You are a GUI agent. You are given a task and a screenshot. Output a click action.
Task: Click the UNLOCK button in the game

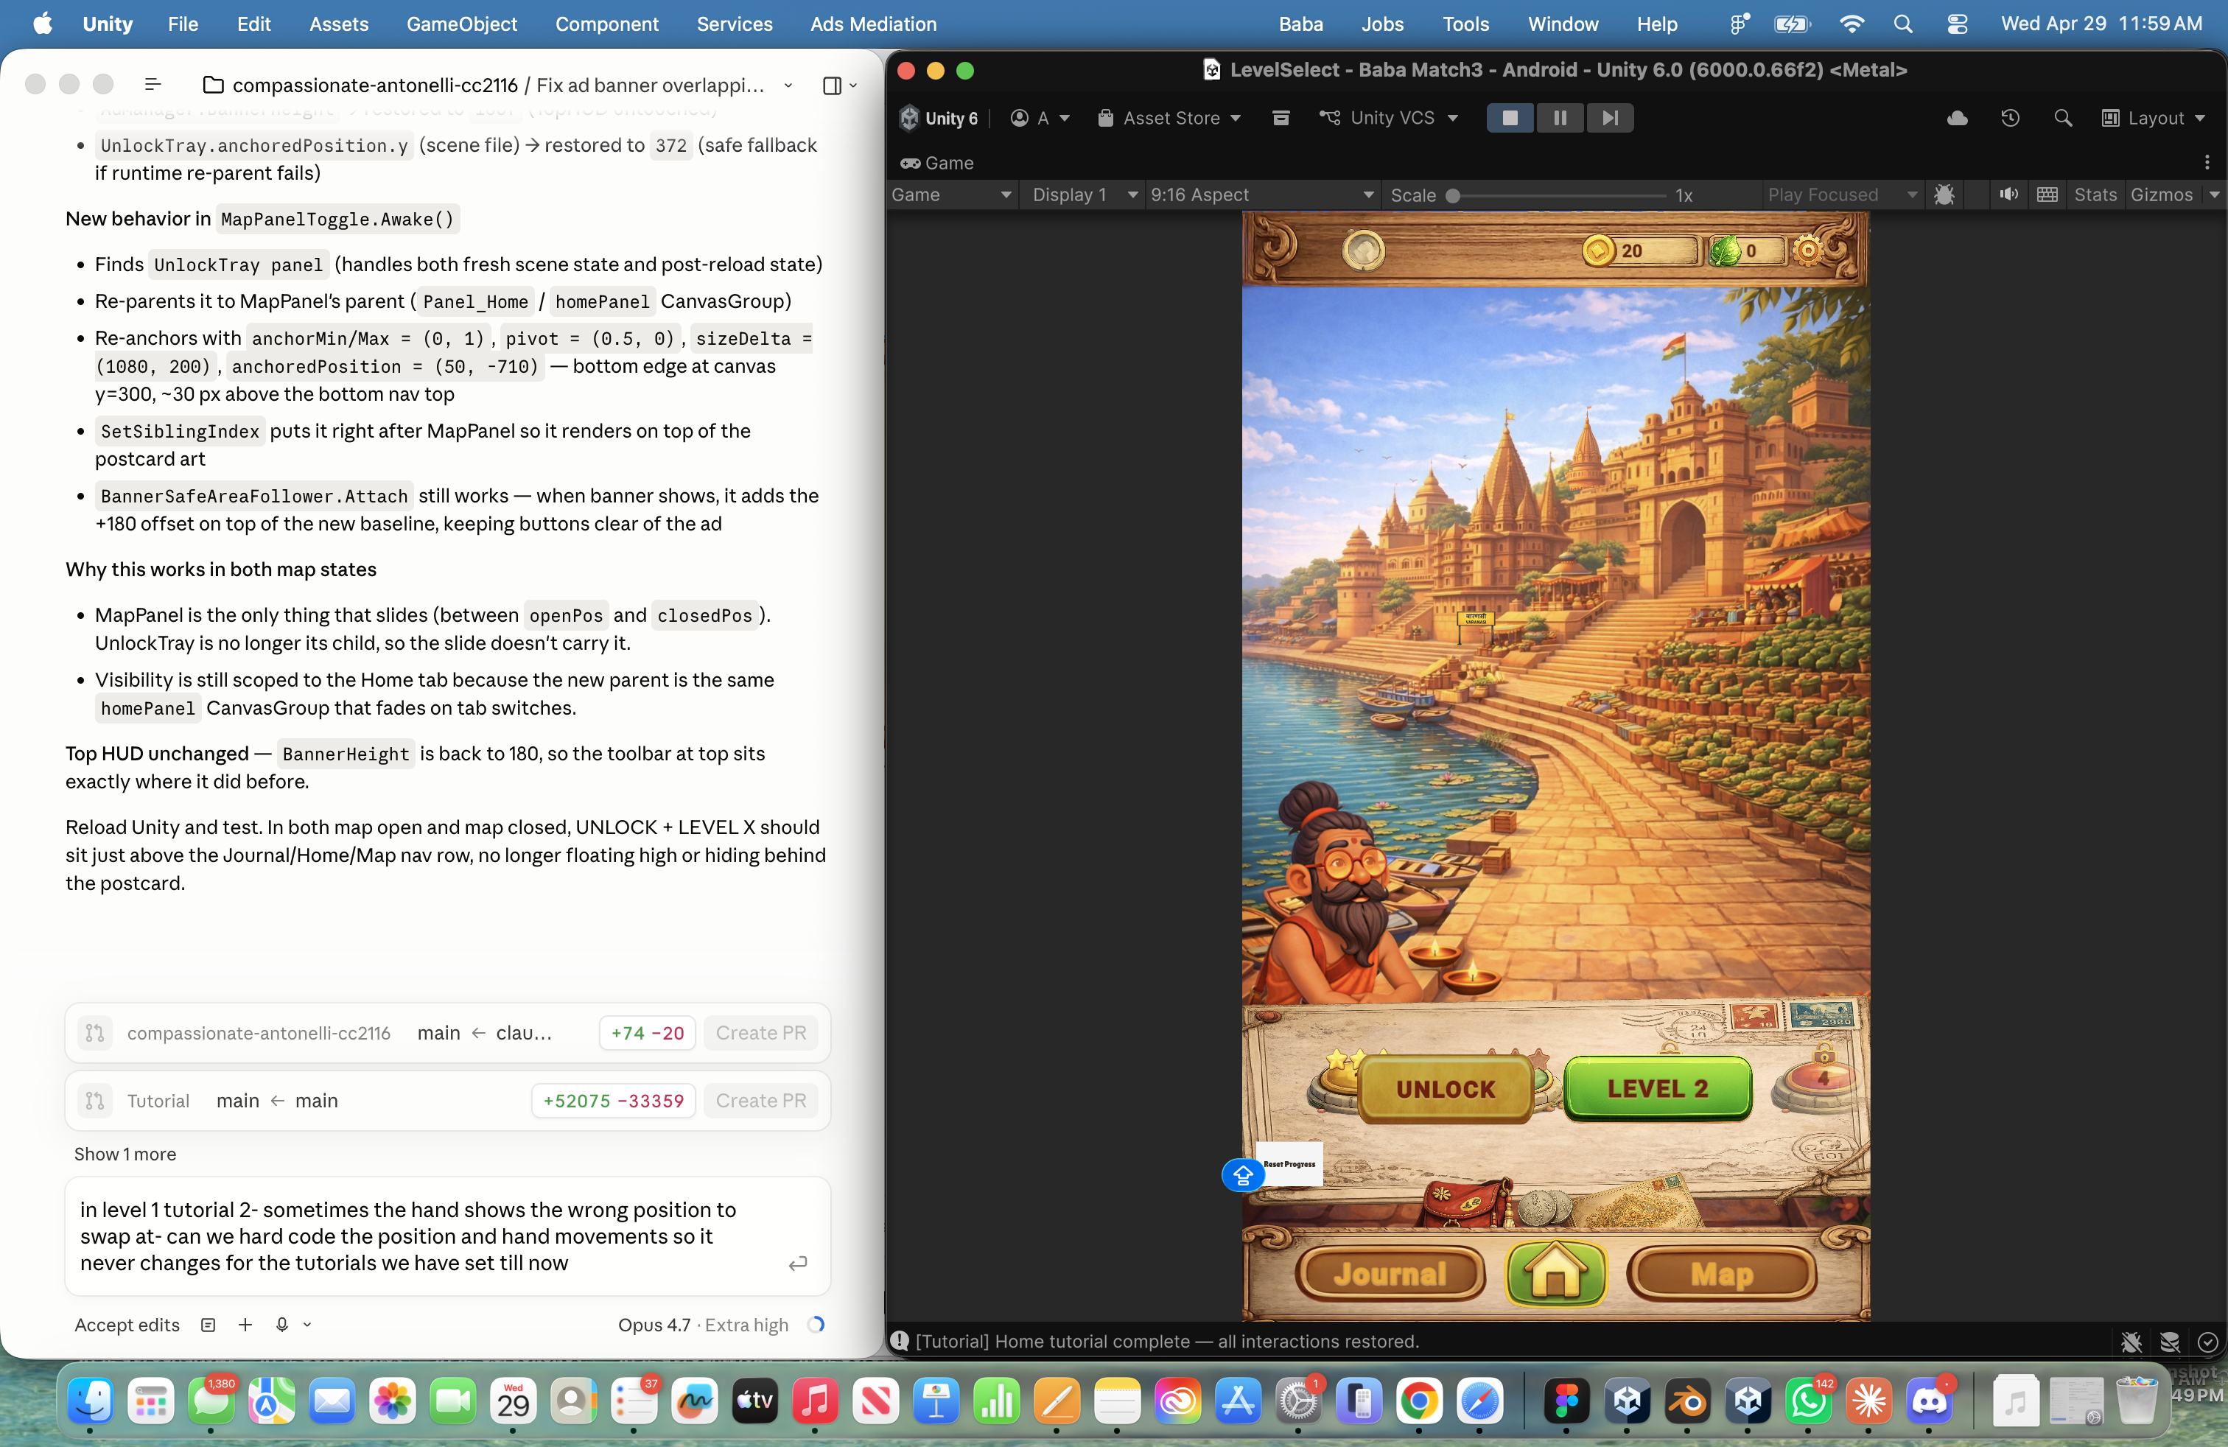(1446, 1088)
